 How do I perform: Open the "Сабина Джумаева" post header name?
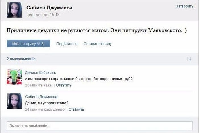click(49, 8)
